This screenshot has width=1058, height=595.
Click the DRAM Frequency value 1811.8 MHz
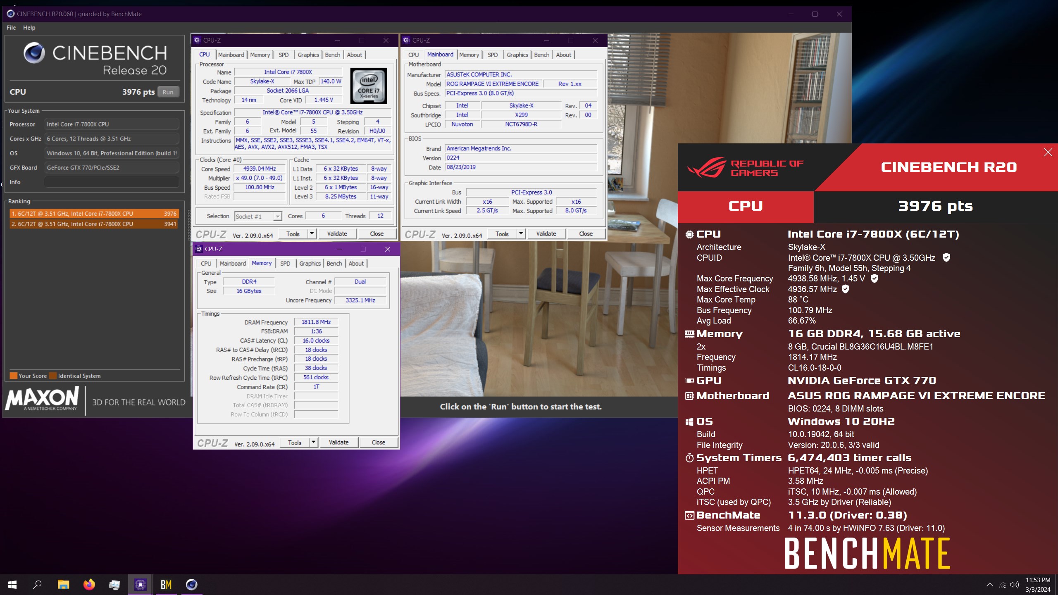(316, 322)
